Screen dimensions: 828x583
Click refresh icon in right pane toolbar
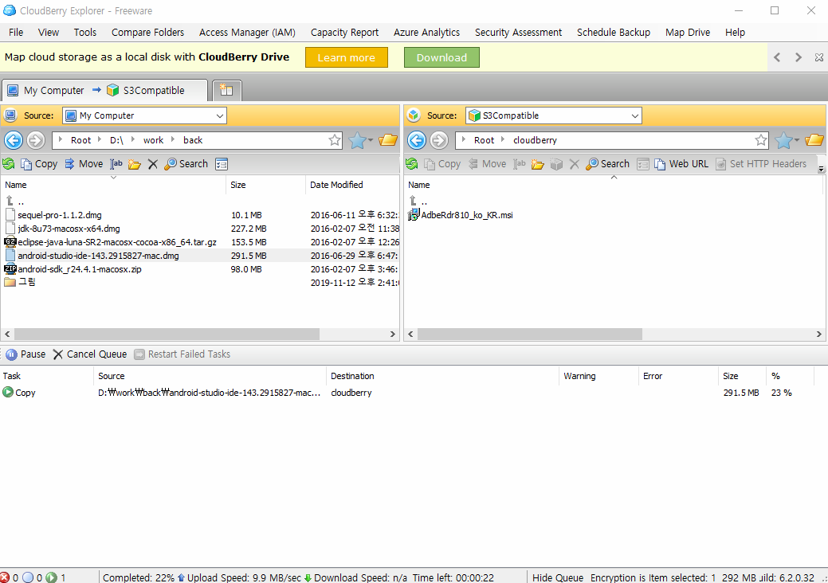tap(412, 164)
